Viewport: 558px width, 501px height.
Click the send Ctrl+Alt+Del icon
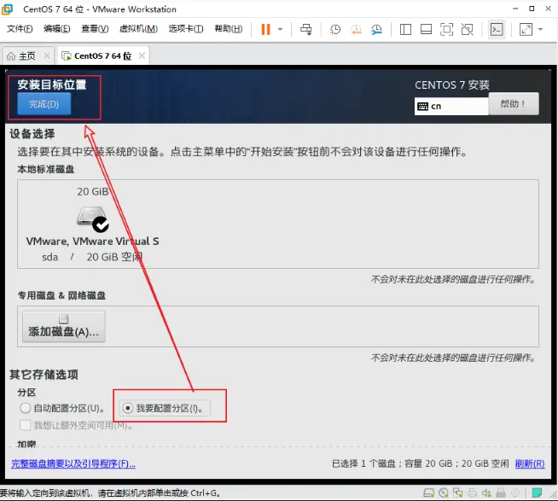click(x=306, y=29)
